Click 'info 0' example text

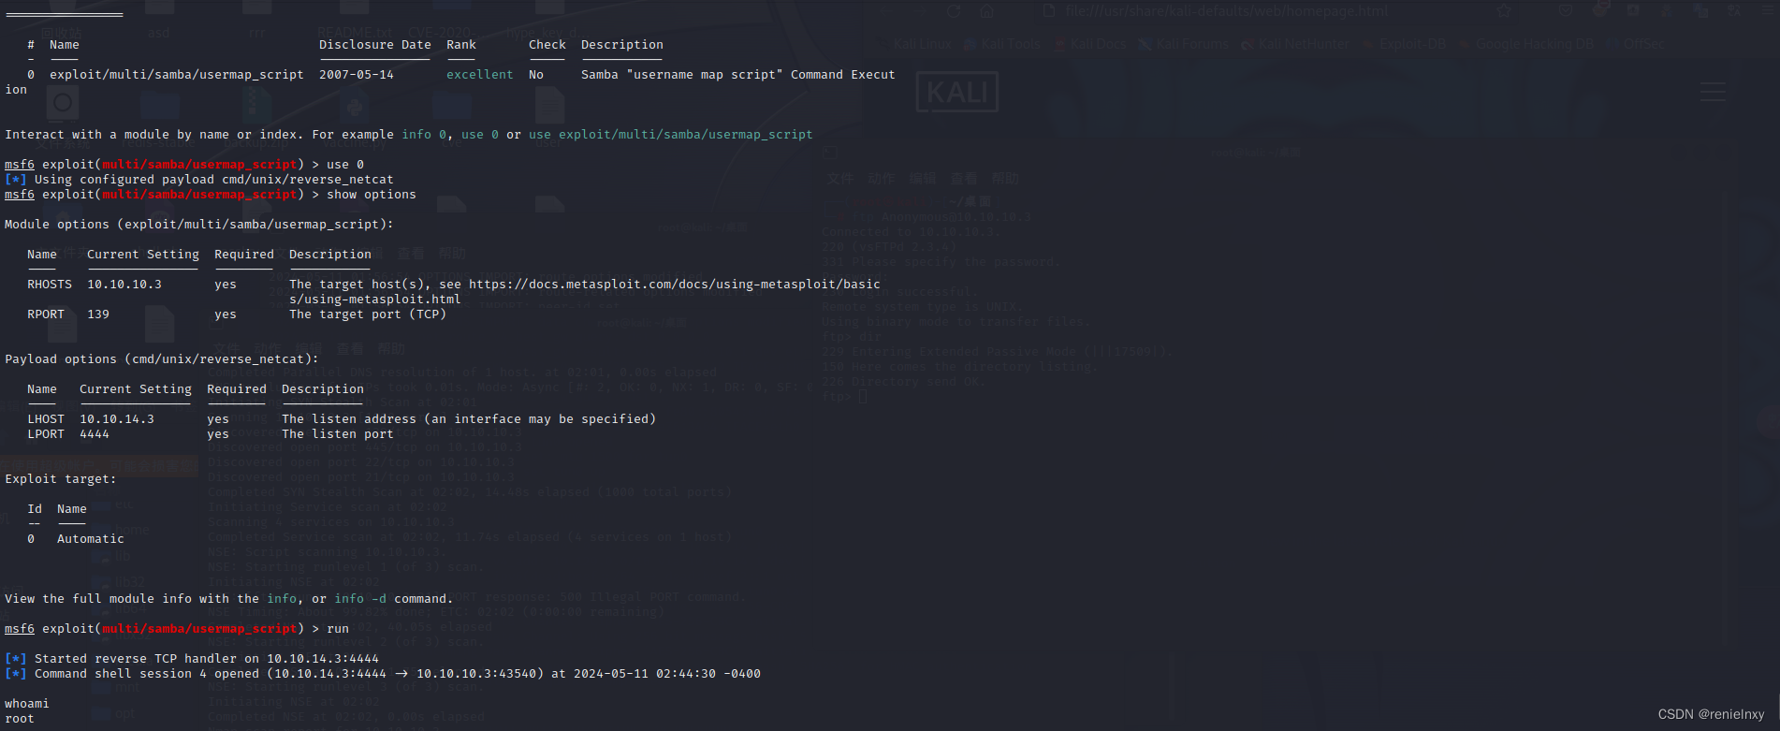[x=424, y=135]
